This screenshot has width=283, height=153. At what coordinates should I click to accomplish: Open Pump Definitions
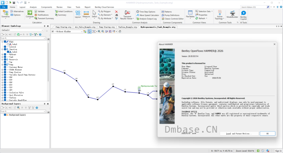pos(171,15)
